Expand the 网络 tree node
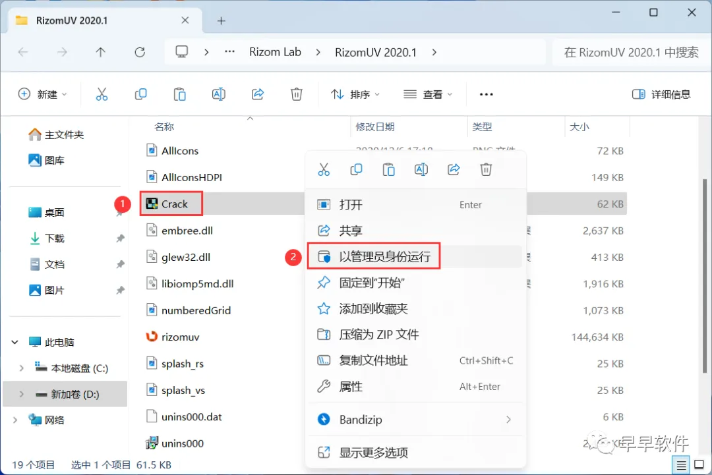 pyautogui.click(x=15, y=420)
